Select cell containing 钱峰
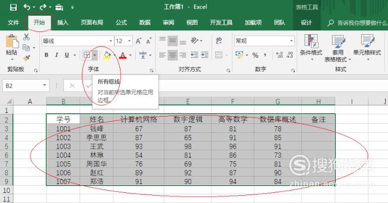 [x=96, y=129]
